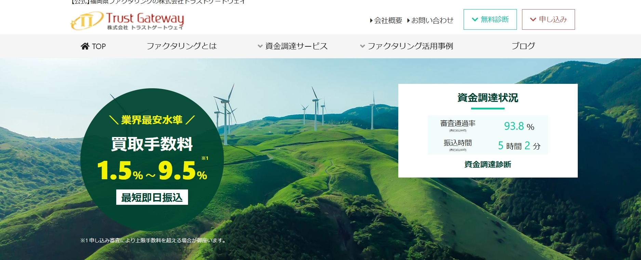Image resolution: width=641 pixels, height=260 pixels.
Task: Expand the 資金調達サービス dropdown chevron
Action: point(260,46)
